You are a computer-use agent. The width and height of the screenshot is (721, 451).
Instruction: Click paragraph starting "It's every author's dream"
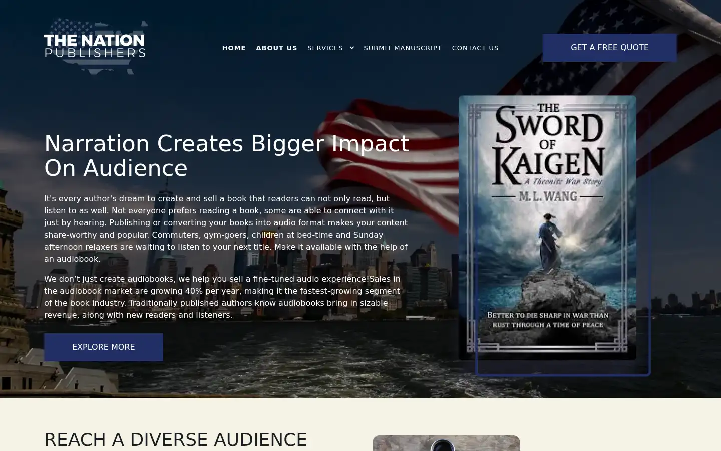[x=226, y=229]
